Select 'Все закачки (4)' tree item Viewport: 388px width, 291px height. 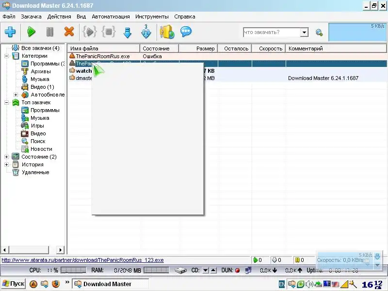(40, 48)
